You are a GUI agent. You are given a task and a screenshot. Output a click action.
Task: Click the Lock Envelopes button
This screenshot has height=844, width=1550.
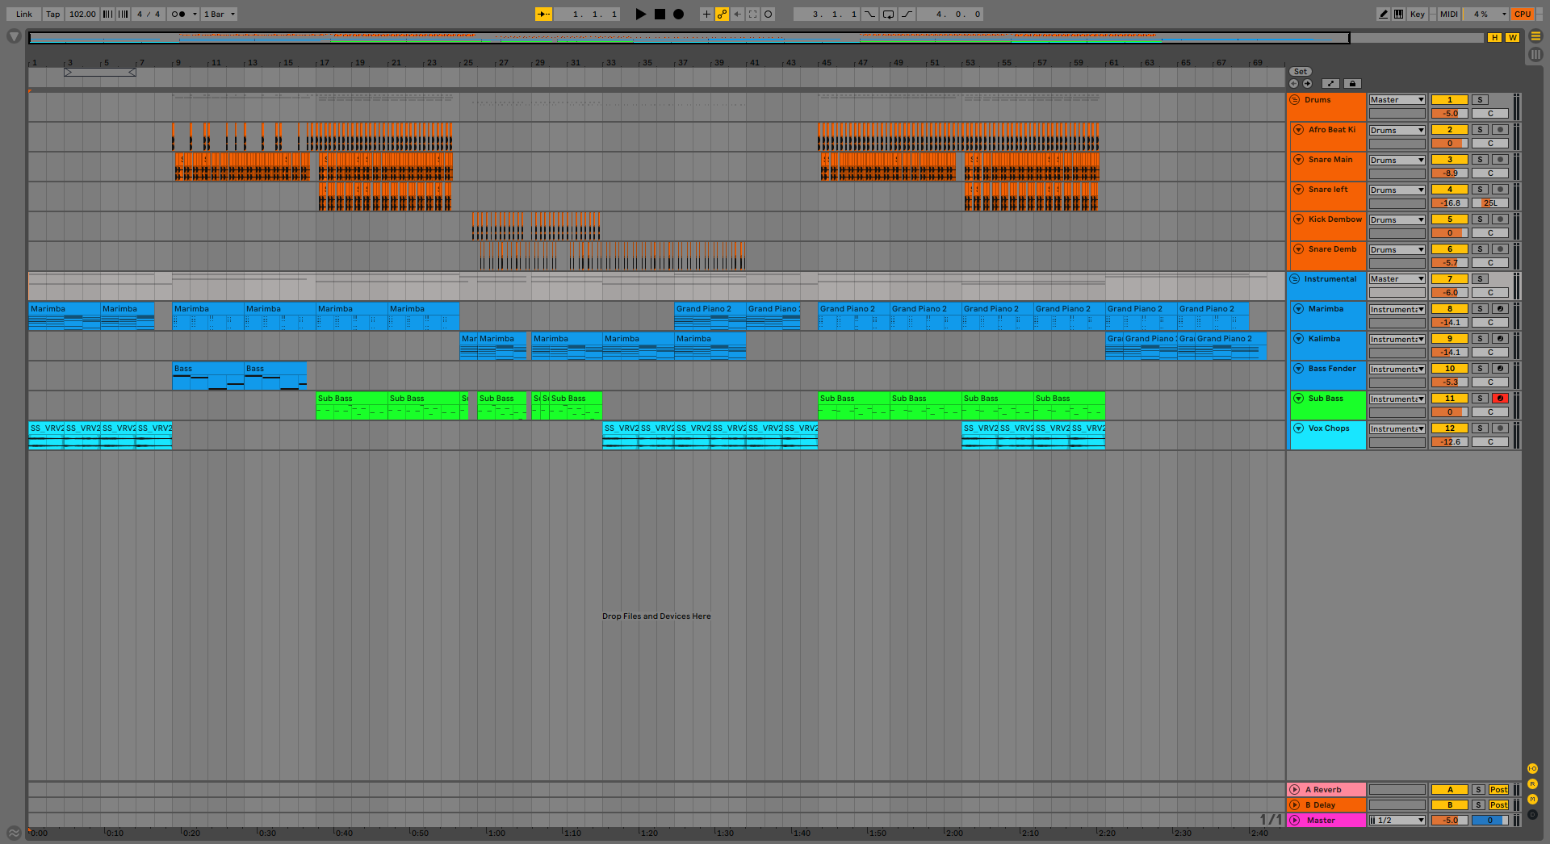[1353, 83]
